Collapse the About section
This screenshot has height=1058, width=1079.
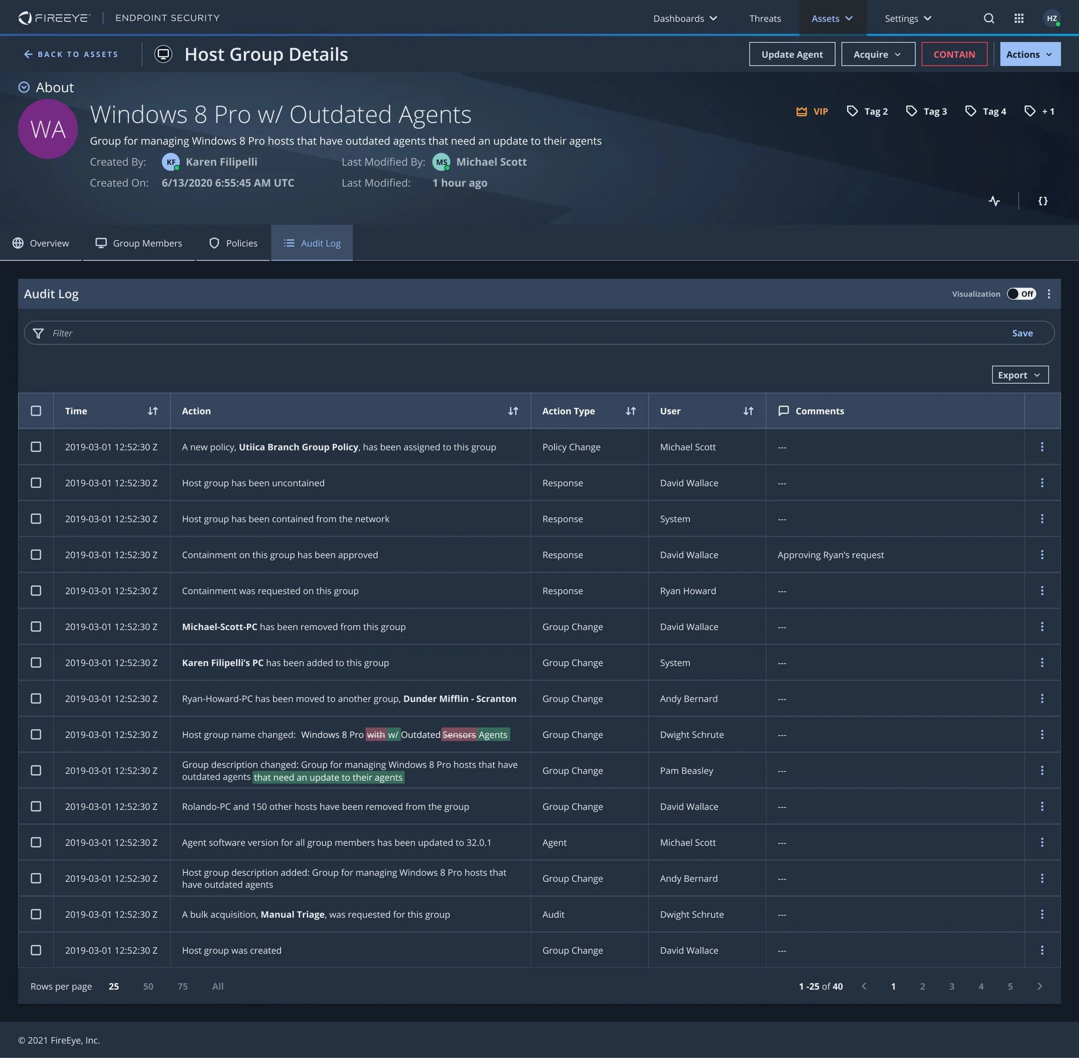[x=24, y=87]
